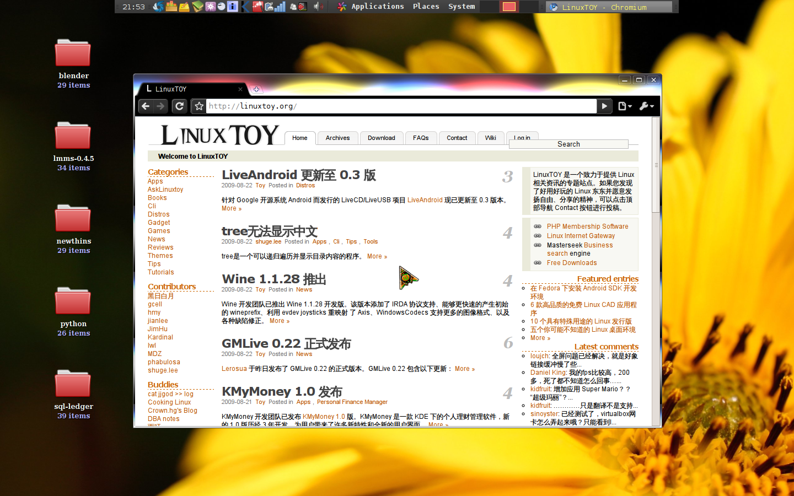Open the AskLinuxtoy category
Image resolution: width=794 pixels, height=496 pixels.
165,190
